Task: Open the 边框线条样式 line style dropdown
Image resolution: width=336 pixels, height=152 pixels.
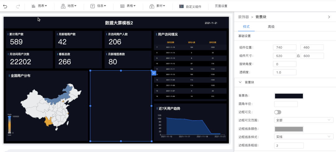Action: (304, 137)
